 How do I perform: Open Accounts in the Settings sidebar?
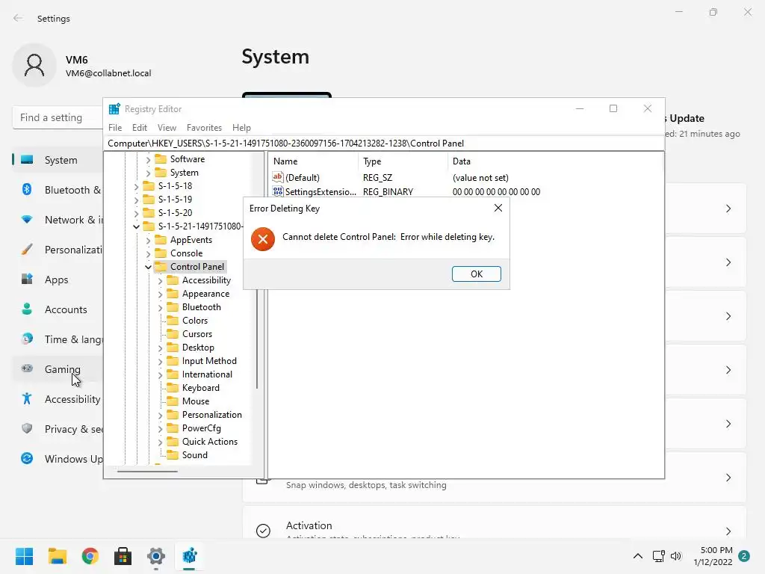click(58, 309)
